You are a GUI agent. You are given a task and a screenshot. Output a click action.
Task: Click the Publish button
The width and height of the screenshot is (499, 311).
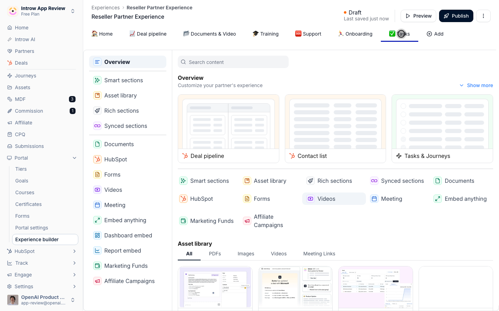(456, 16)
